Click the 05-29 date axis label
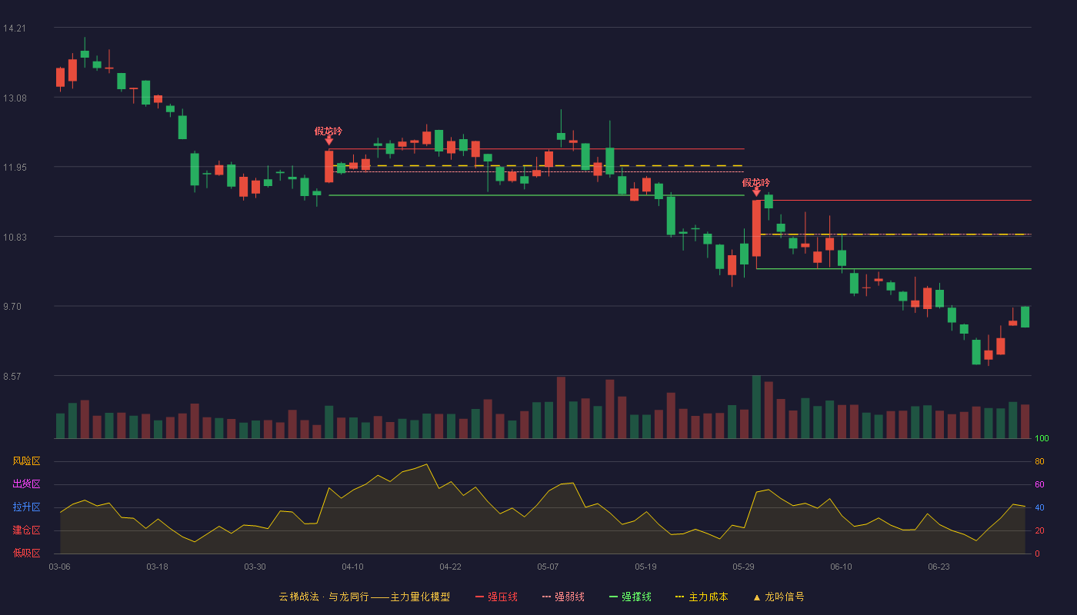 [743, 567]
